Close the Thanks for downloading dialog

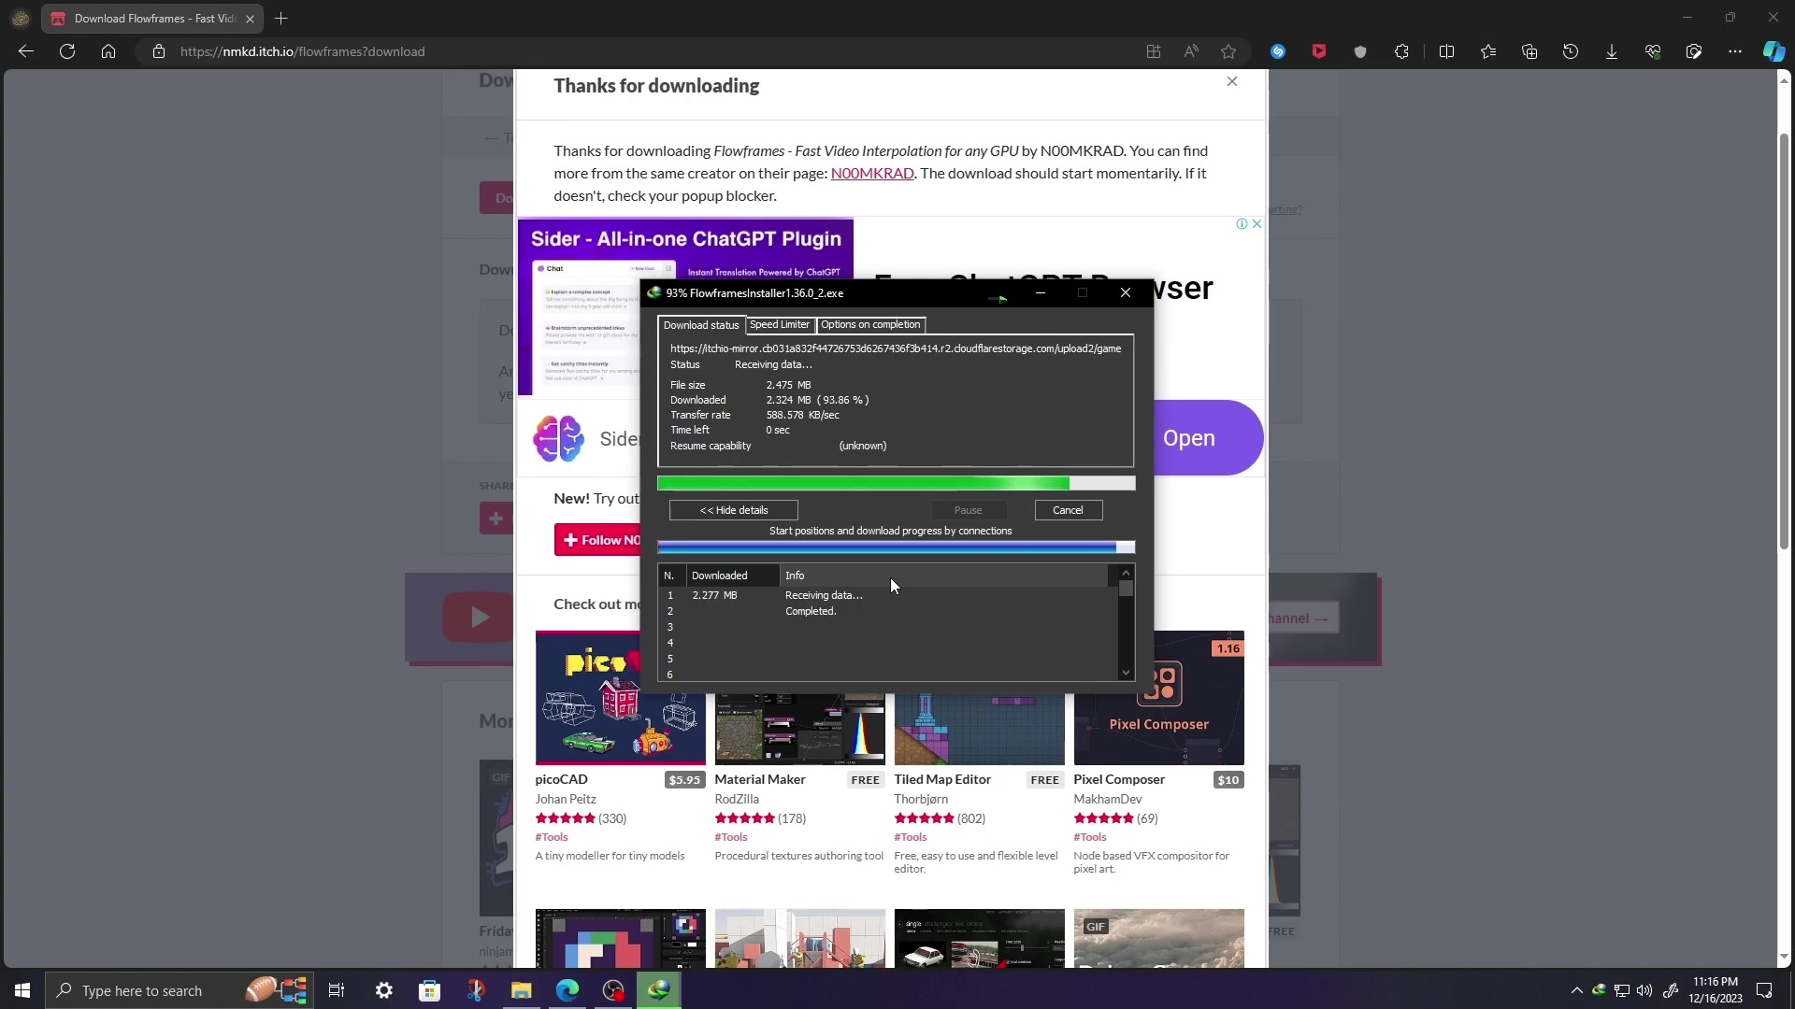(x=1232, y=81)
